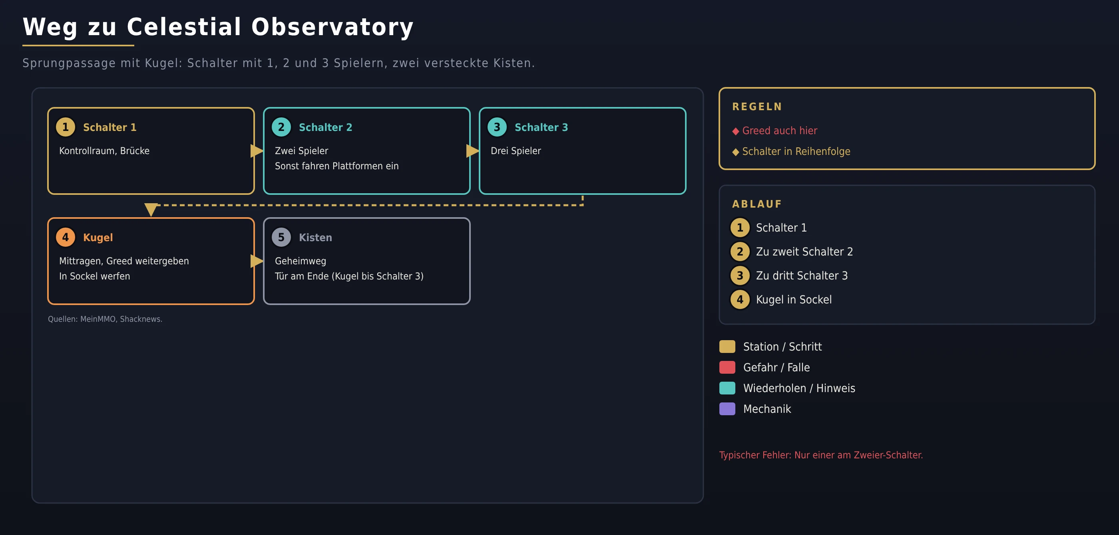The width and height of the screenshot is (1119, 535).
Task: Click the text Sonst fahren Plattformen ein
Action: point(336,166)
